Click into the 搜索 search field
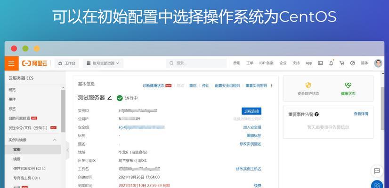Screen dimensions: 389x188 196,63
